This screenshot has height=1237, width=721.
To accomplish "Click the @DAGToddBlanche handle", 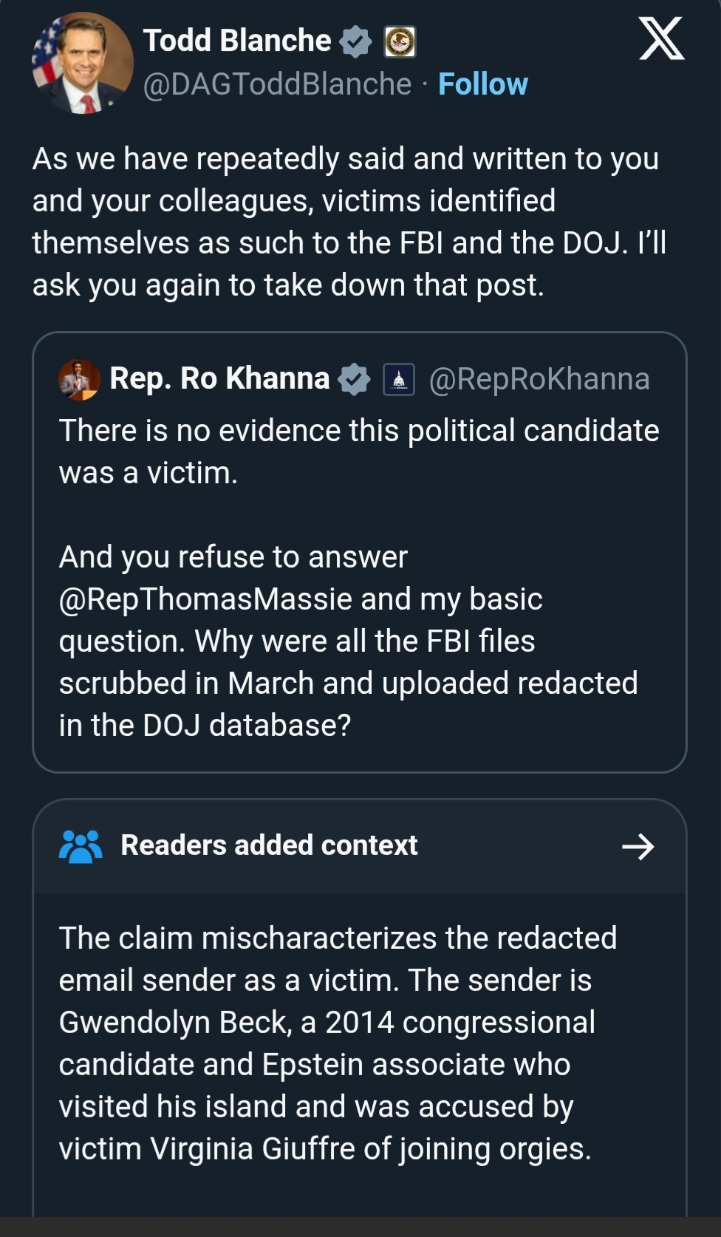I will 277,84.
